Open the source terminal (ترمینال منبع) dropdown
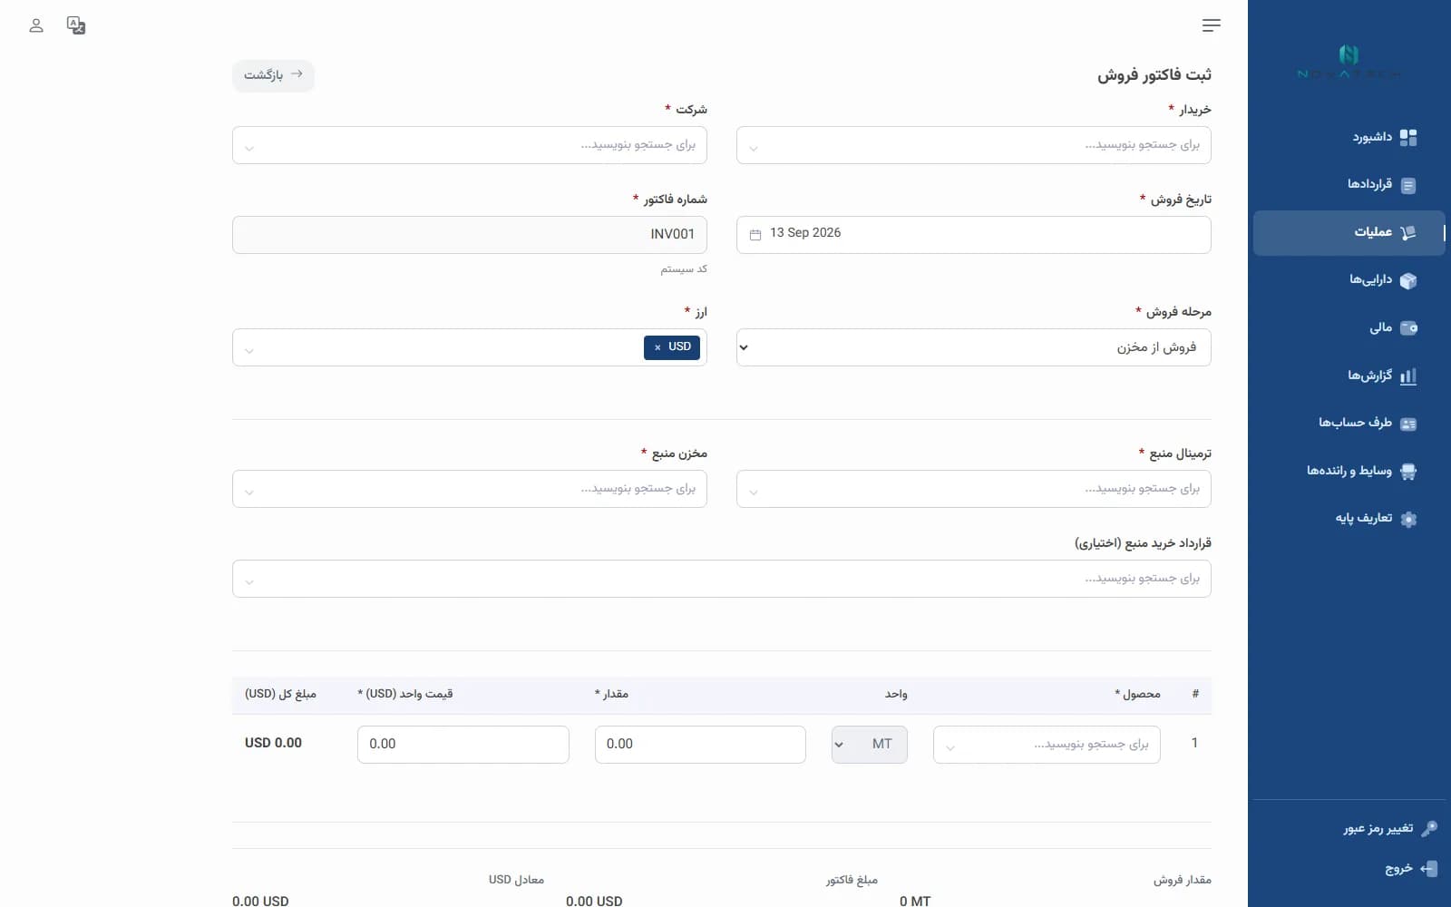 click(x=973, y=489)
